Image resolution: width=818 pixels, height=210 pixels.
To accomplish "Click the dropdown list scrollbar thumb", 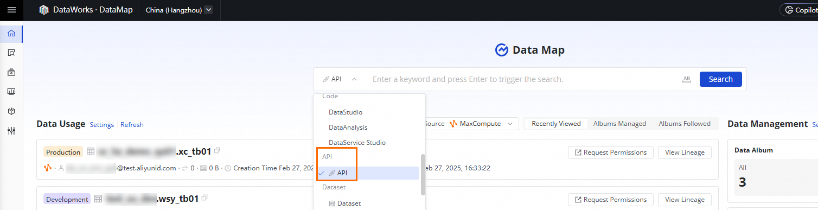I will point(423,174).
